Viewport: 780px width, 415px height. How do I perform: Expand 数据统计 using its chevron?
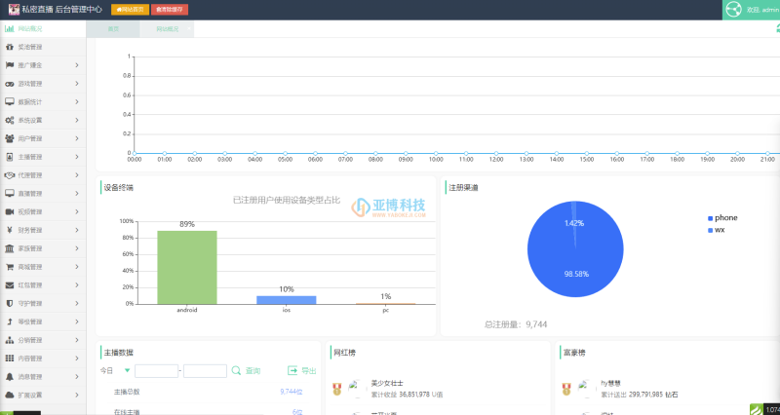click(77, 102)
